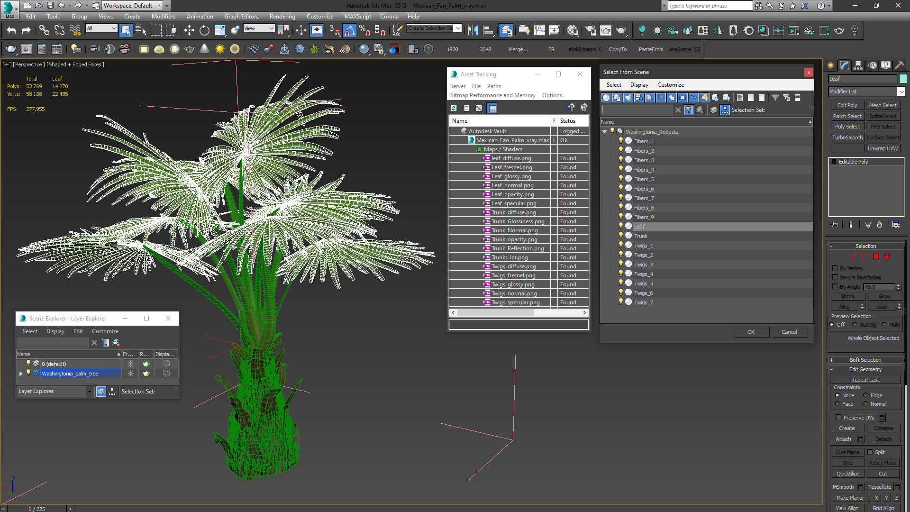
Task: Enable the Ignore Backfacing checkbox
Action: click(x=835, y=277)
